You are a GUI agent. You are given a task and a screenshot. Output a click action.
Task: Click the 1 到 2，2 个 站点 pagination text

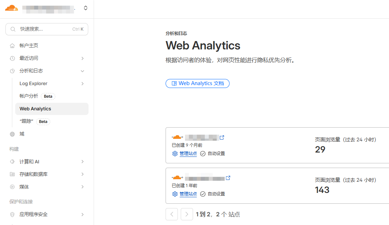(218, 214)
